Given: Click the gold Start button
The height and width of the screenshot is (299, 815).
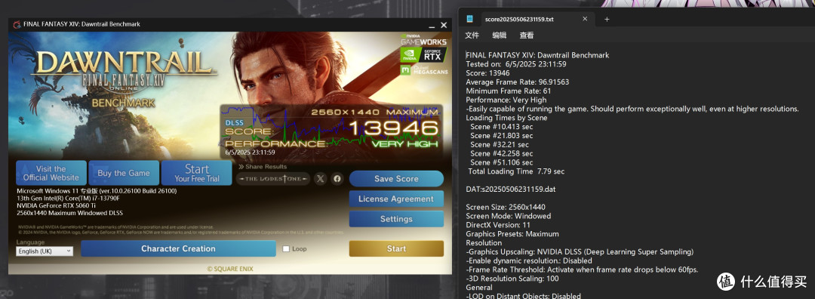Looking at the screenshot, I should coord(397,248).
